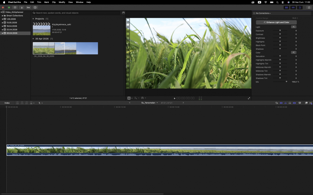Open the transitions browser icon at timeline right edge

point(310,103)
